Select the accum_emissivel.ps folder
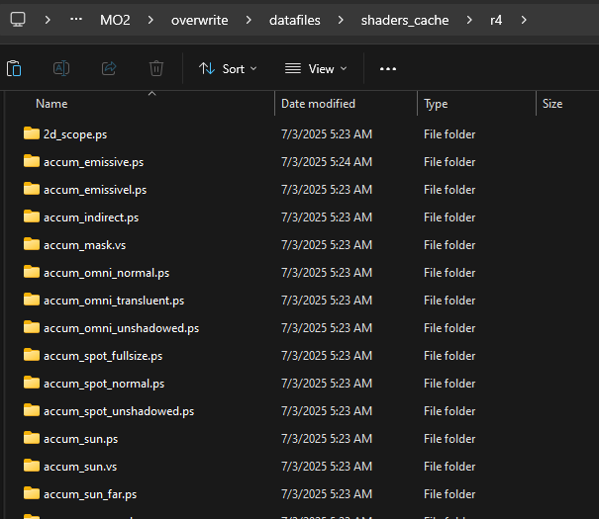This screenshot has width=599, height=519. (x=95, y=190)
